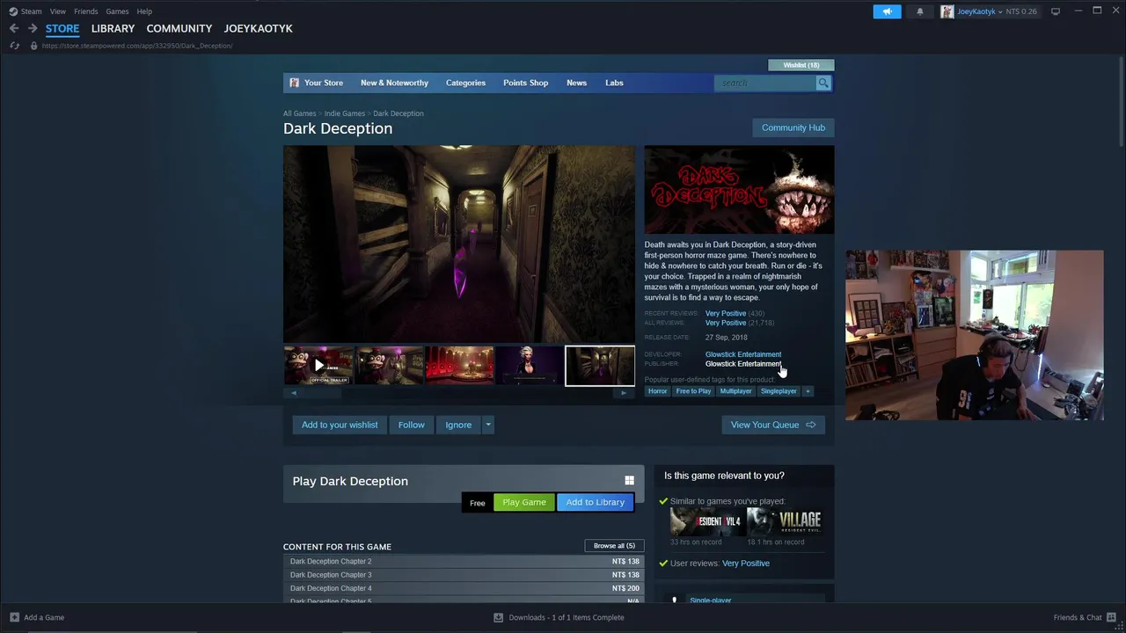Switch to the LIBRARY tab
The height and width of the screenshot is (633, 1126).
click(x=113, y=28)
